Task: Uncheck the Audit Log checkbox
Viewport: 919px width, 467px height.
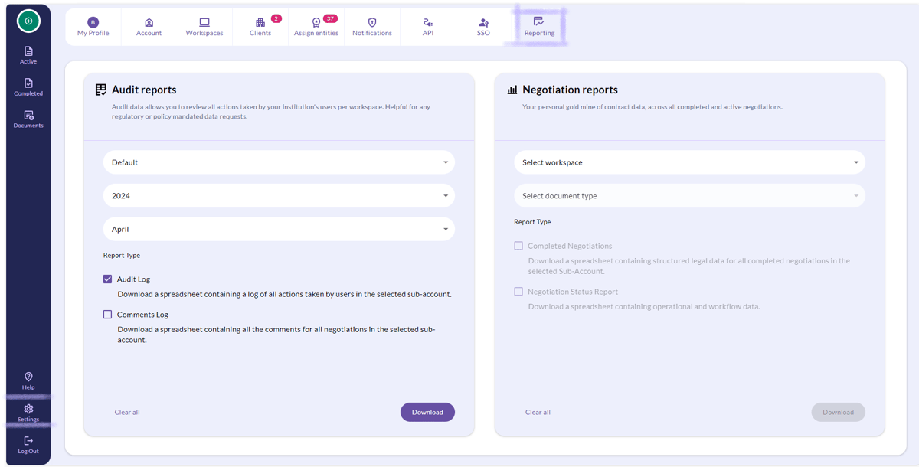Action: (107, 279)
